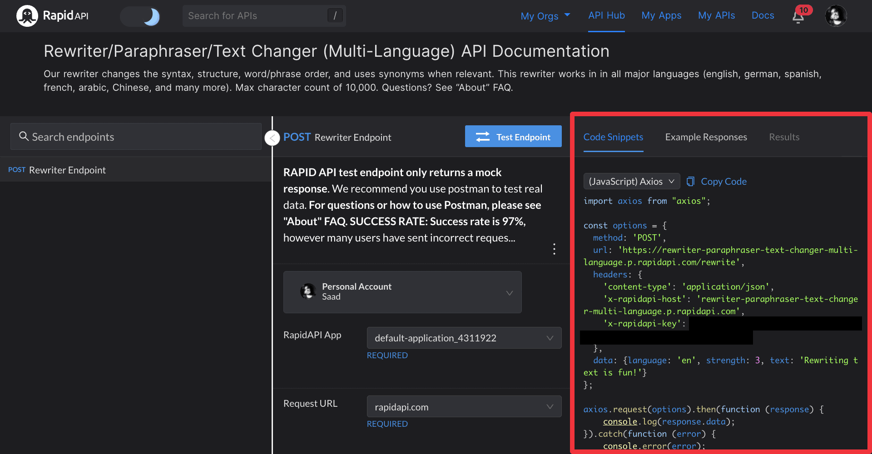Open My APIs page
The width and height of the screenshot is (872, 454).
[x=716, y=15]
